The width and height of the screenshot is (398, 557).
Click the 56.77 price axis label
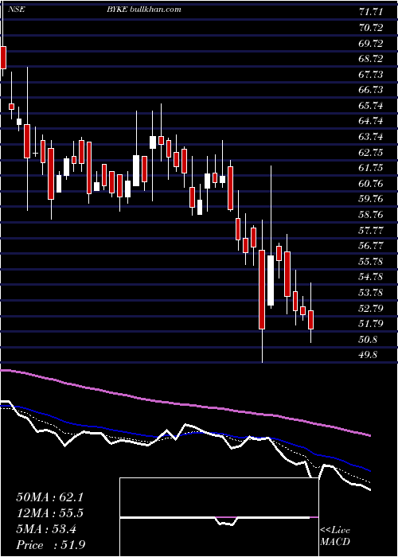pos(371,246)
